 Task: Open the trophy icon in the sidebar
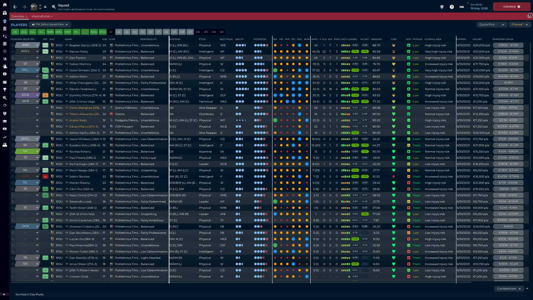coord(4,89)
